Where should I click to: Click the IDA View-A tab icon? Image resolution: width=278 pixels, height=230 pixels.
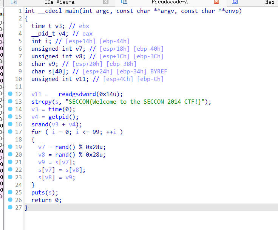click(14, 2)
